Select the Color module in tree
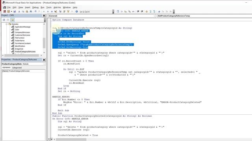 (x=17, y=30)
